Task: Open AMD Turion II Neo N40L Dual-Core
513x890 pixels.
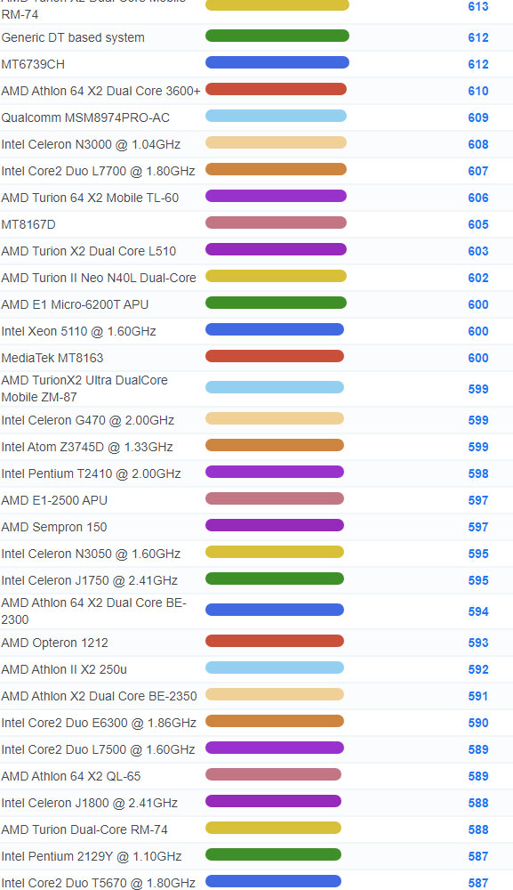Action: [x=99, y=278]
